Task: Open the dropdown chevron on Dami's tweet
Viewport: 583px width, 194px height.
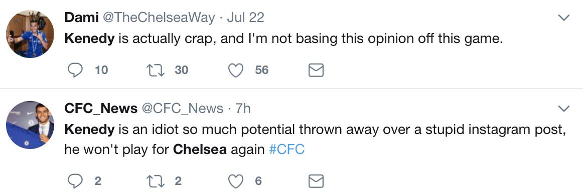Action: click(x=564, y=17)
